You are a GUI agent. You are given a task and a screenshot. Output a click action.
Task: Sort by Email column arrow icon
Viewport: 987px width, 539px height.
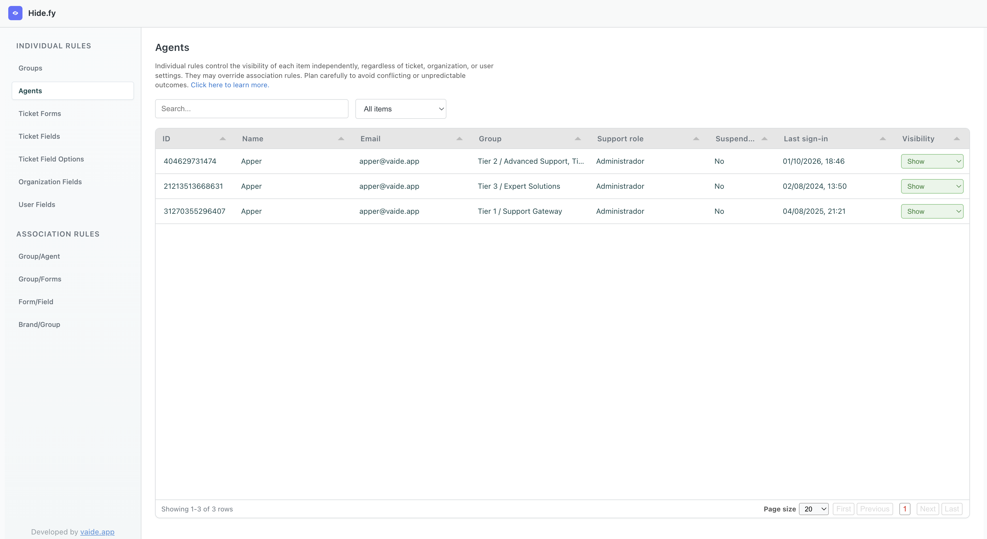pyautogui.click(x=459, y=138)
